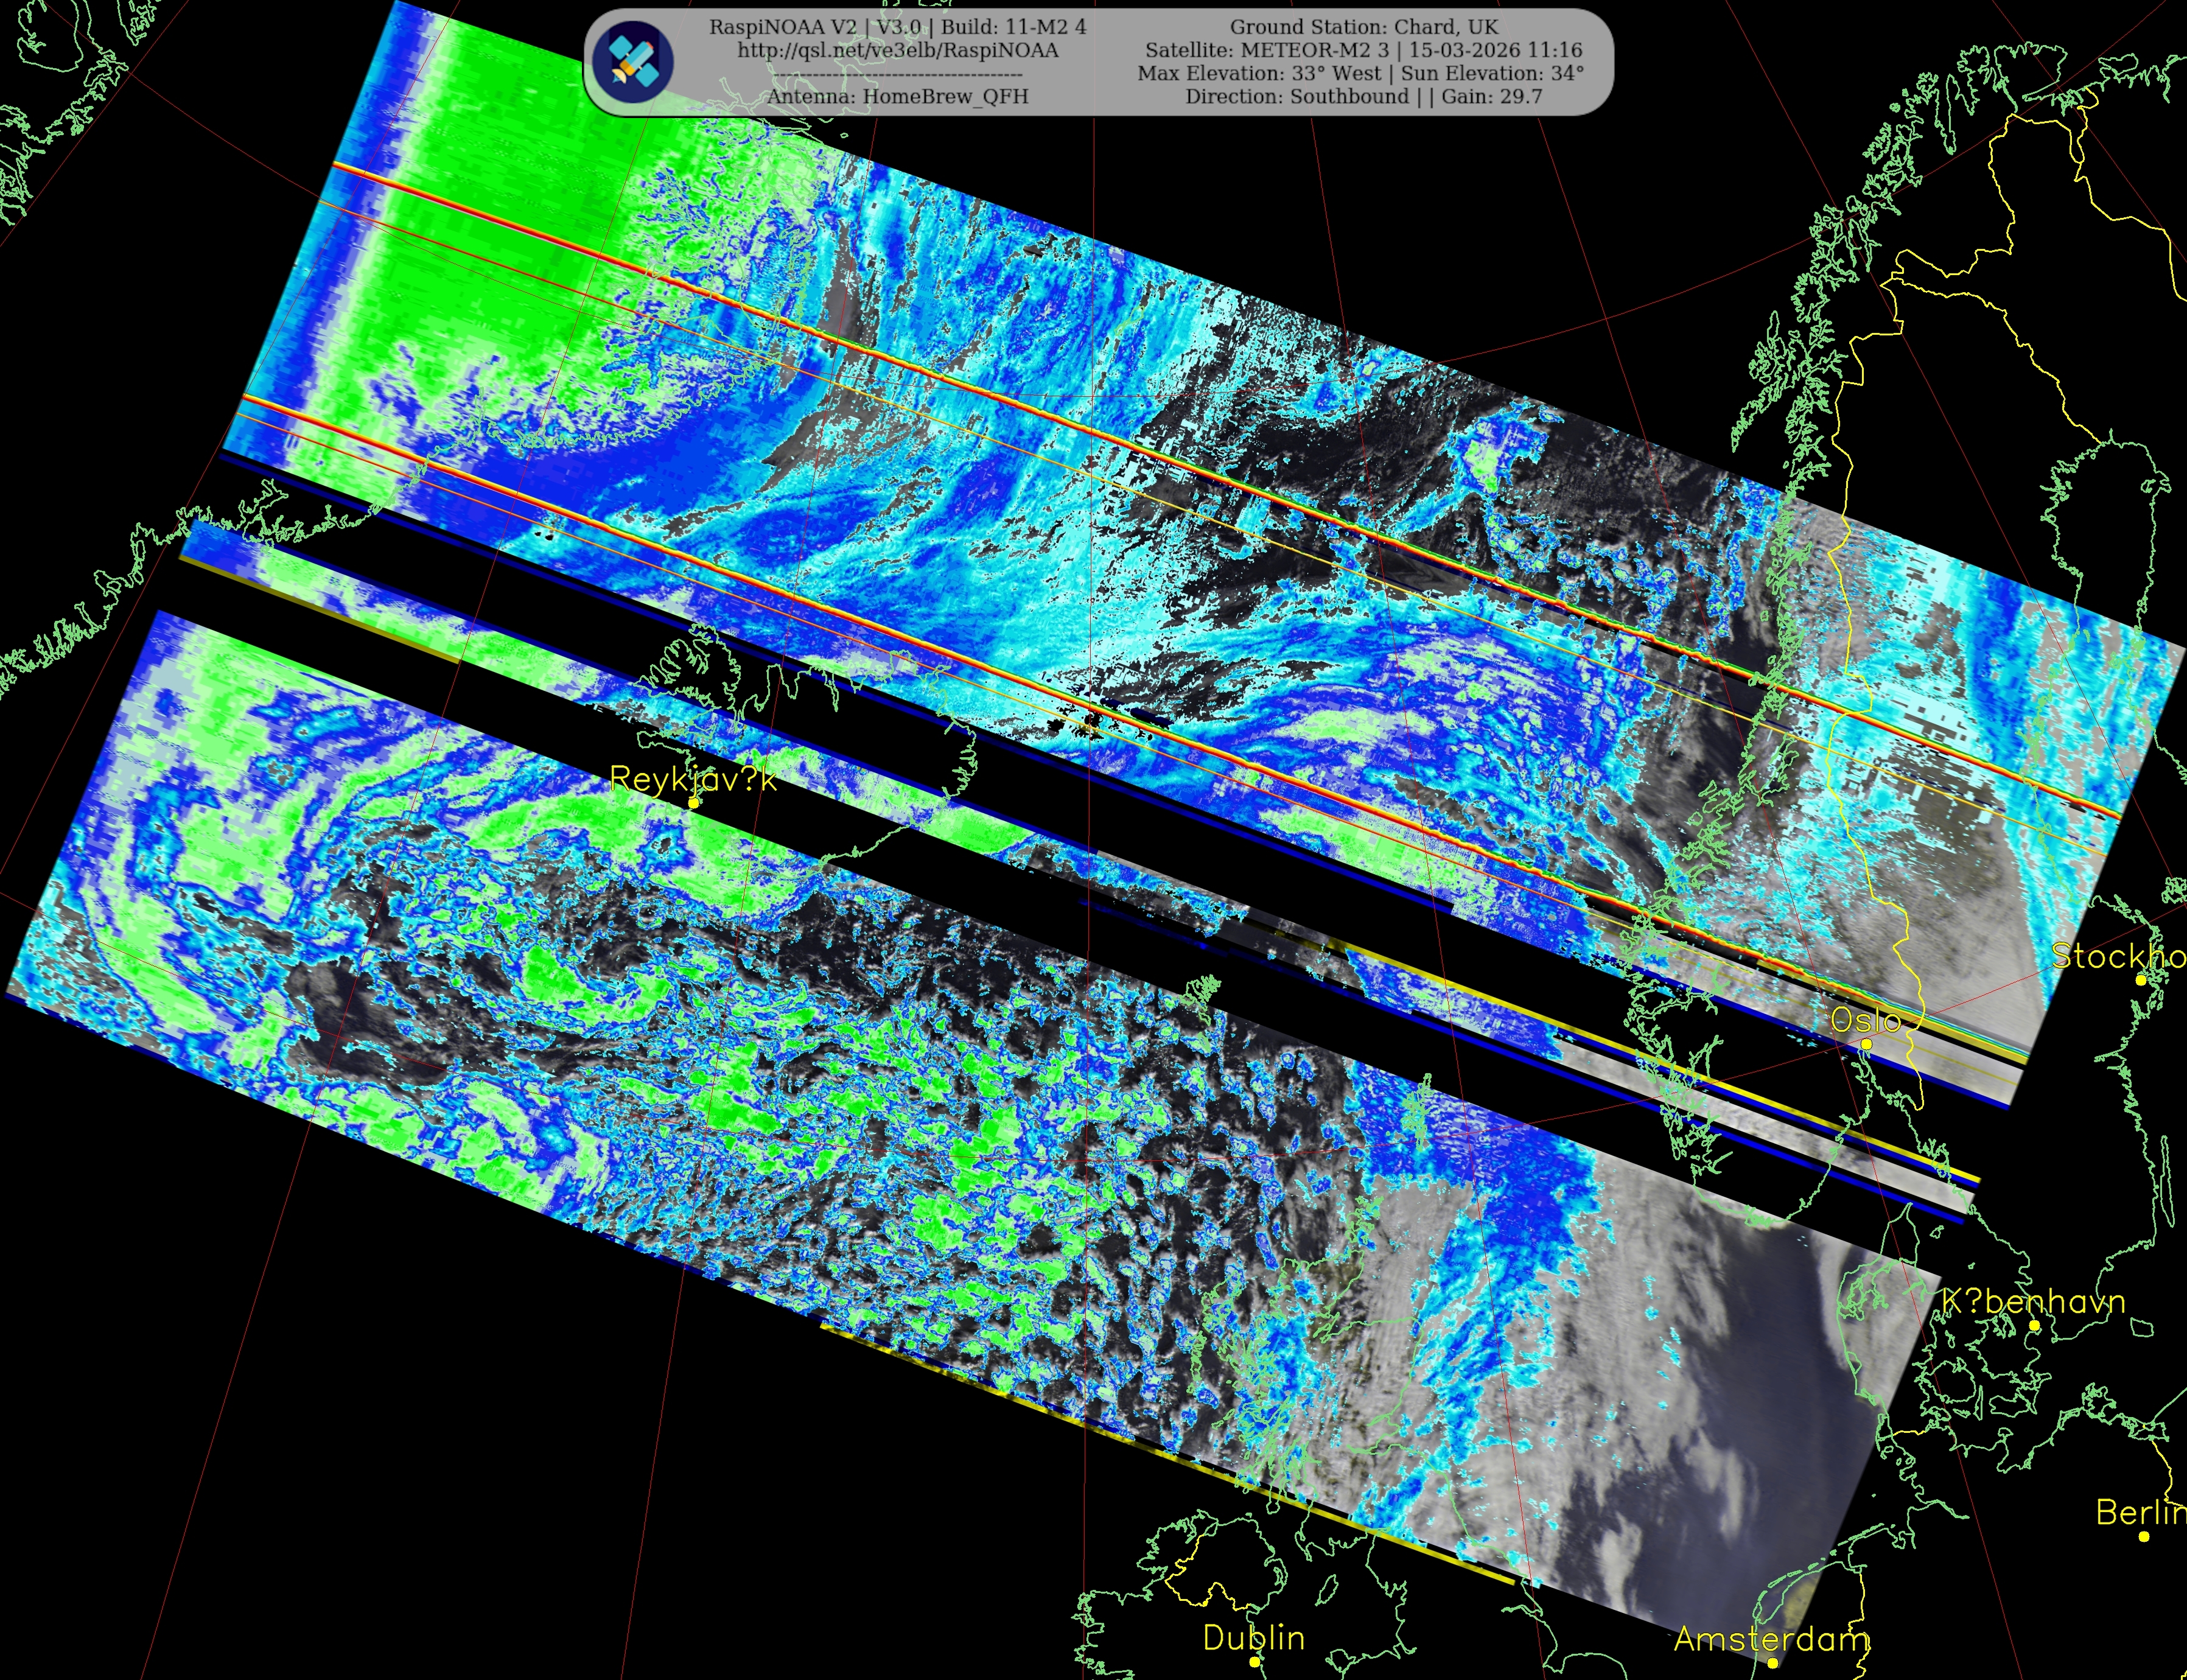Select the Direction: Southbound gain text
This screenshot has height=1680, width=2187.
(x=1363, y=97)
